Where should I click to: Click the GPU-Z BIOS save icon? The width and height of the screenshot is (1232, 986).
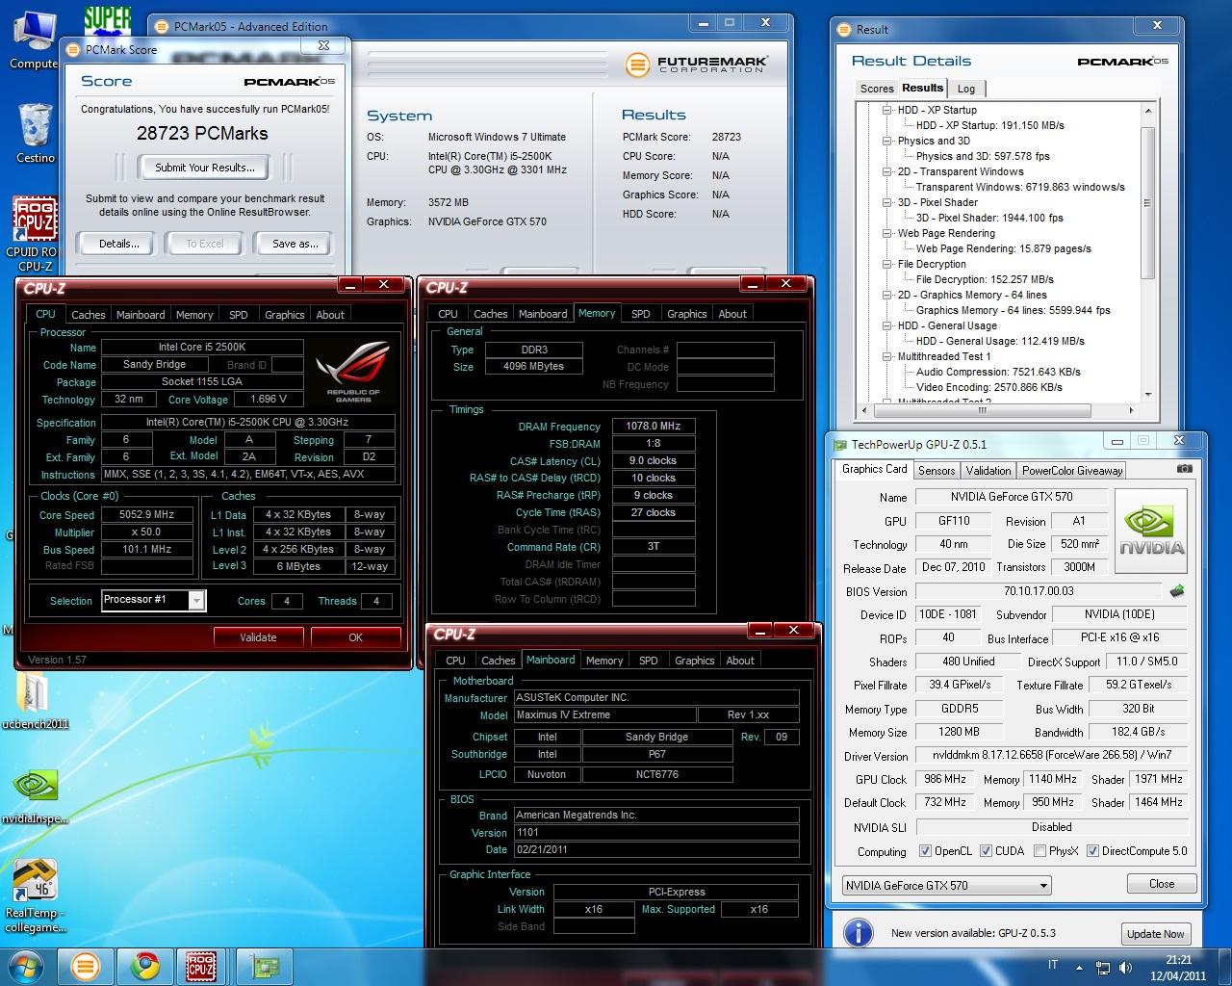[x=1176, y=591]
